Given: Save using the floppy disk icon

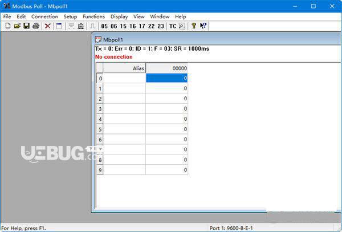Looking at the screenshot, I should 26,26.
